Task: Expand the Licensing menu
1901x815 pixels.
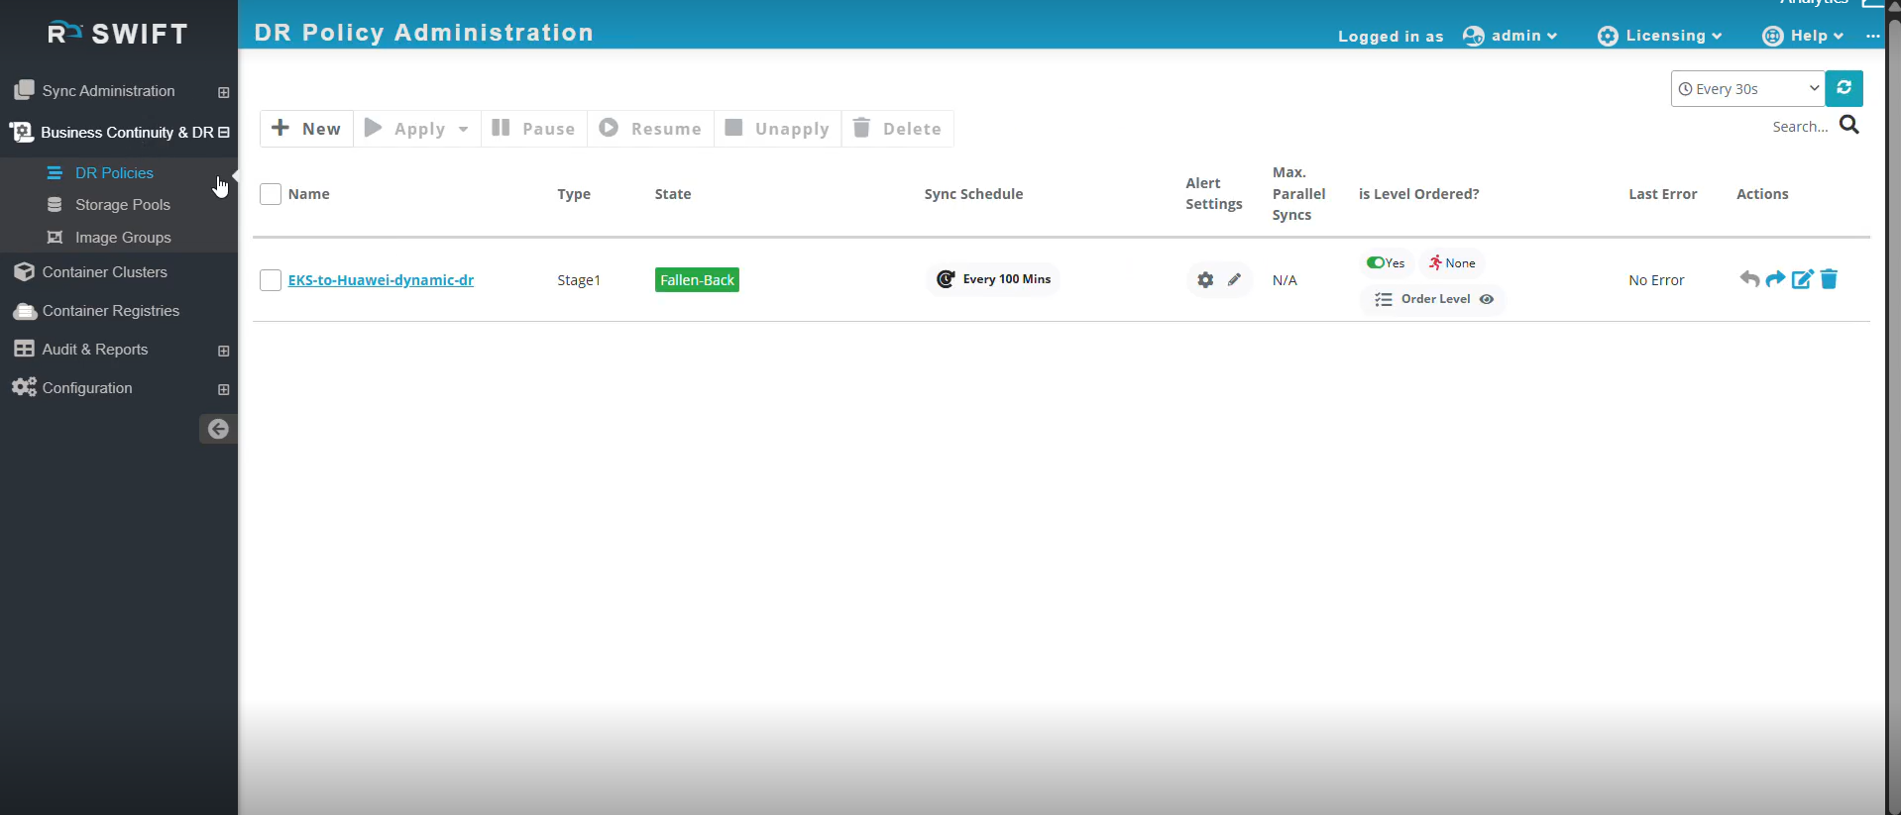Action: point(1660,36)
